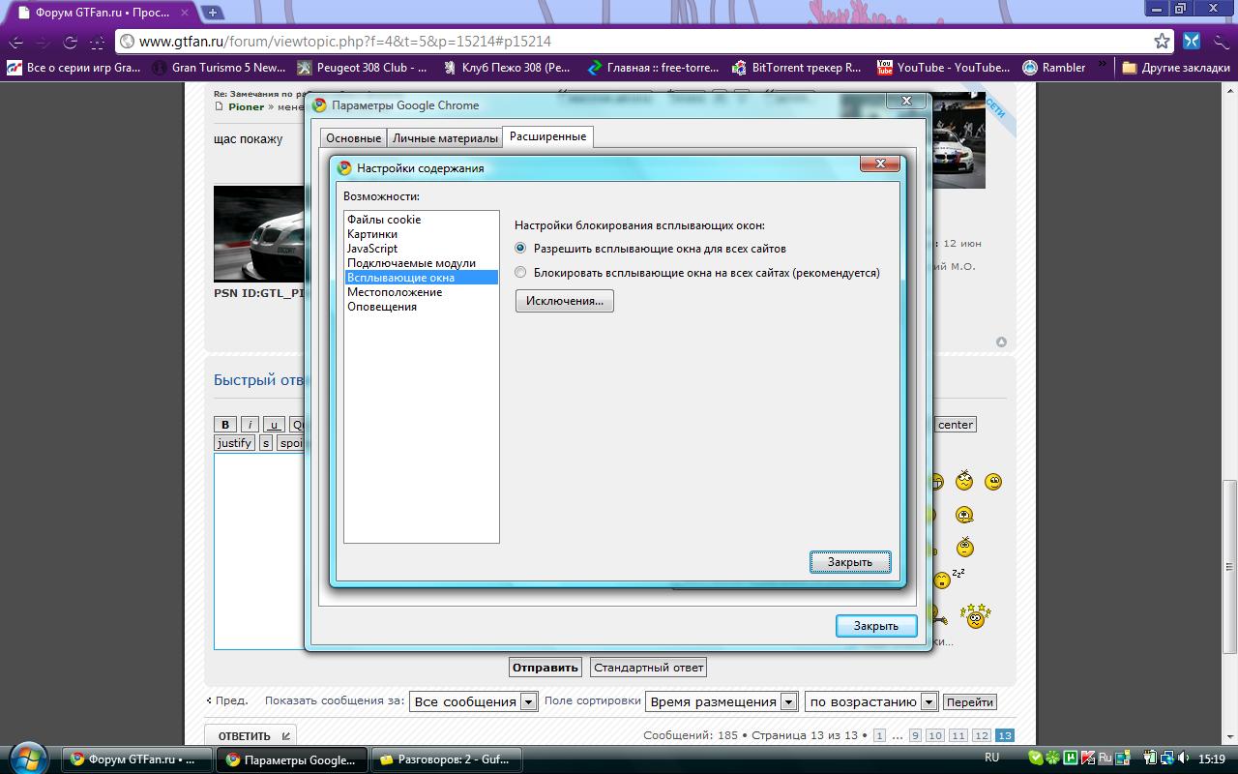Select Картинки in list
This screenshot has height=774, width=1238.
(421, 234)
